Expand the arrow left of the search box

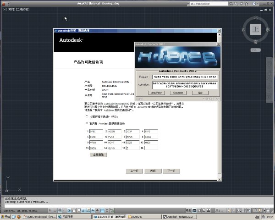pyautogui.click(x=188, y=4)
